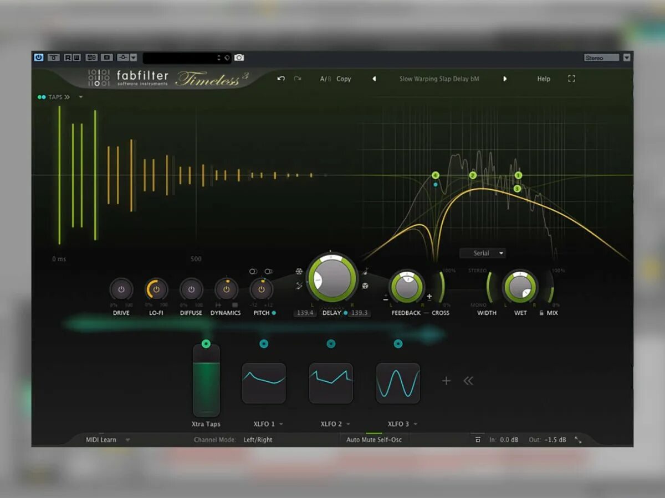Click the XLFO 2 modulation source dot
The image size is (665, 498).
click(331, 344)
